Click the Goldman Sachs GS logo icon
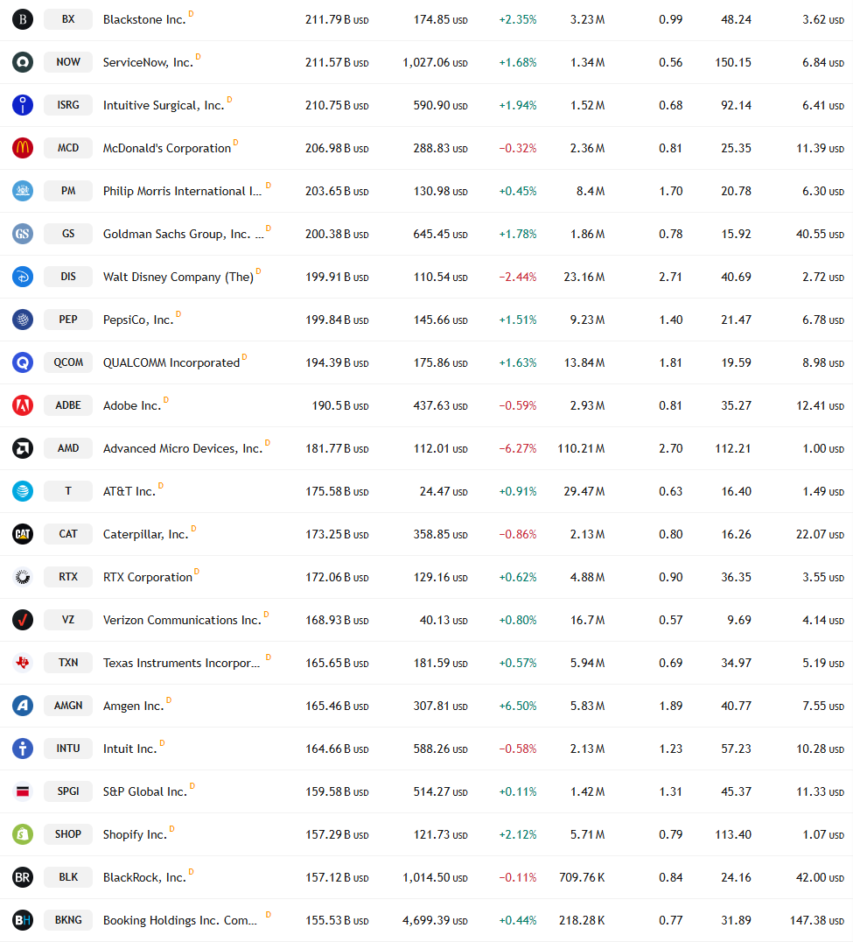Image resolution: width=853 pixels, height=942 pixels. 23,234
